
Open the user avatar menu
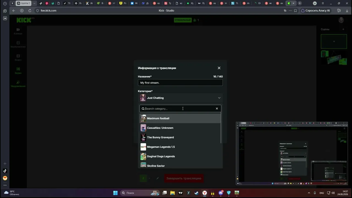(341, 20)
